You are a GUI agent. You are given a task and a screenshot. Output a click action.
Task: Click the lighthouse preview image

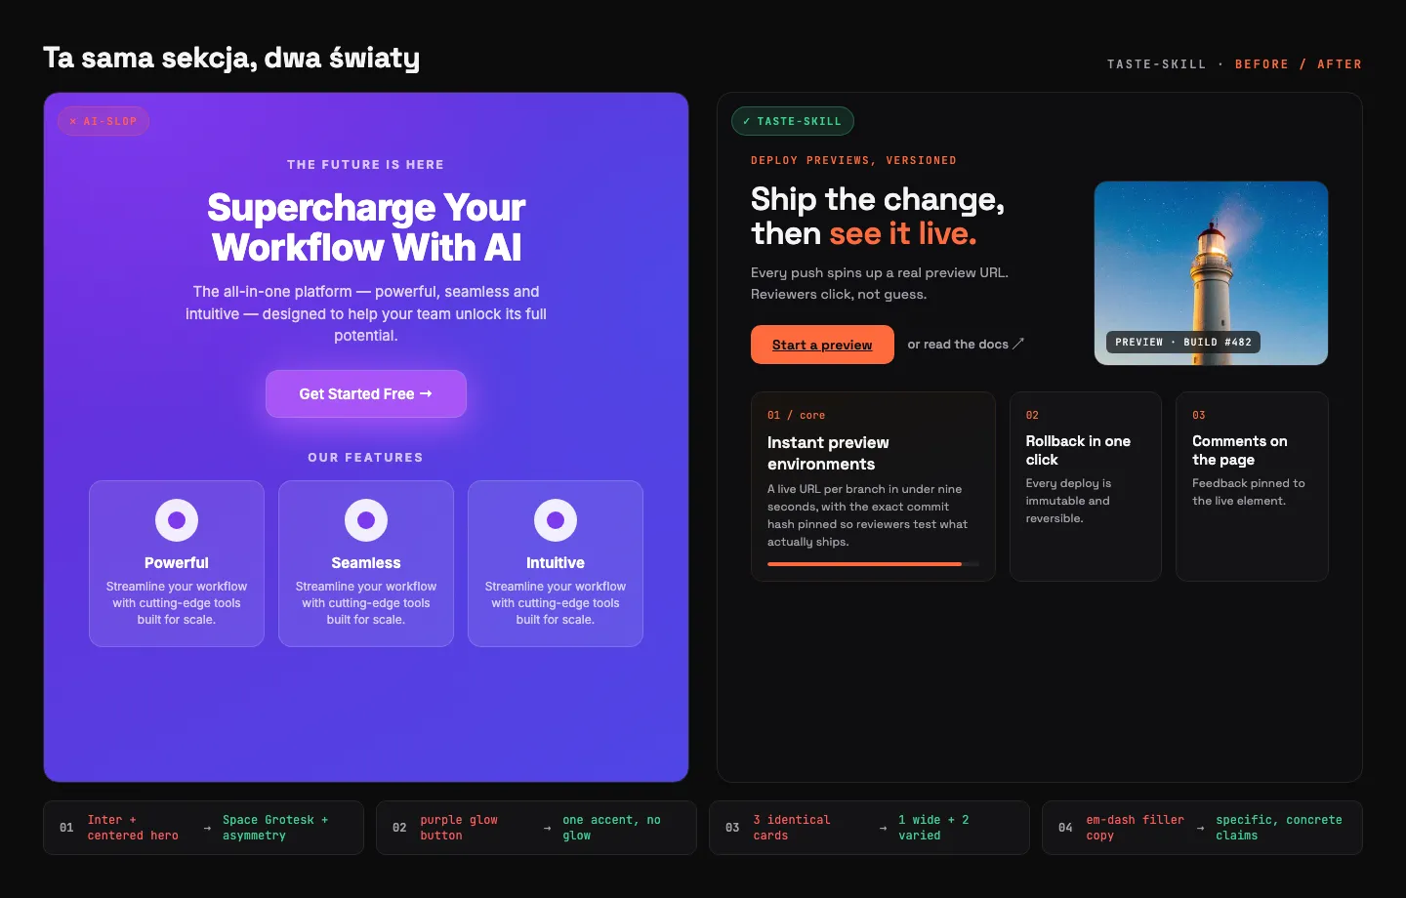[x=1211, y=273]
